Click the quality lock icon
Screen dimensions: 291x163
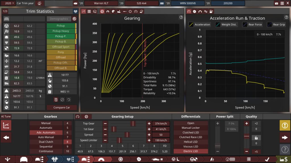[x=256, y=138]
